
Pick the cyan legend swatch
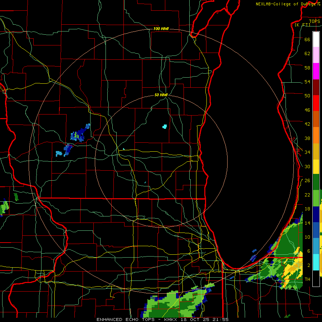click(316, 262)
